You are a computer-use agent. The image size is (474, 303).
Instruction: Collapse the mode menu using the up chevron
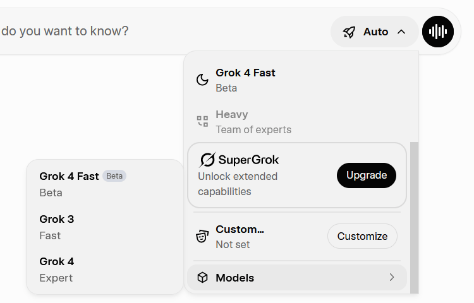coord(401,32)
